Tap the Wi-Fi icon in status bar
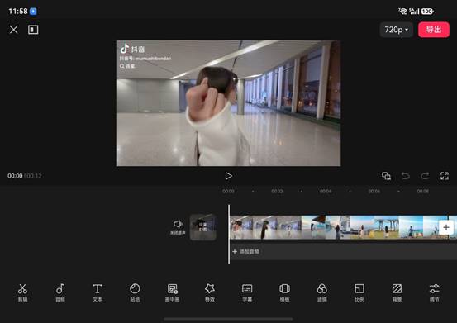 point(402,12)
